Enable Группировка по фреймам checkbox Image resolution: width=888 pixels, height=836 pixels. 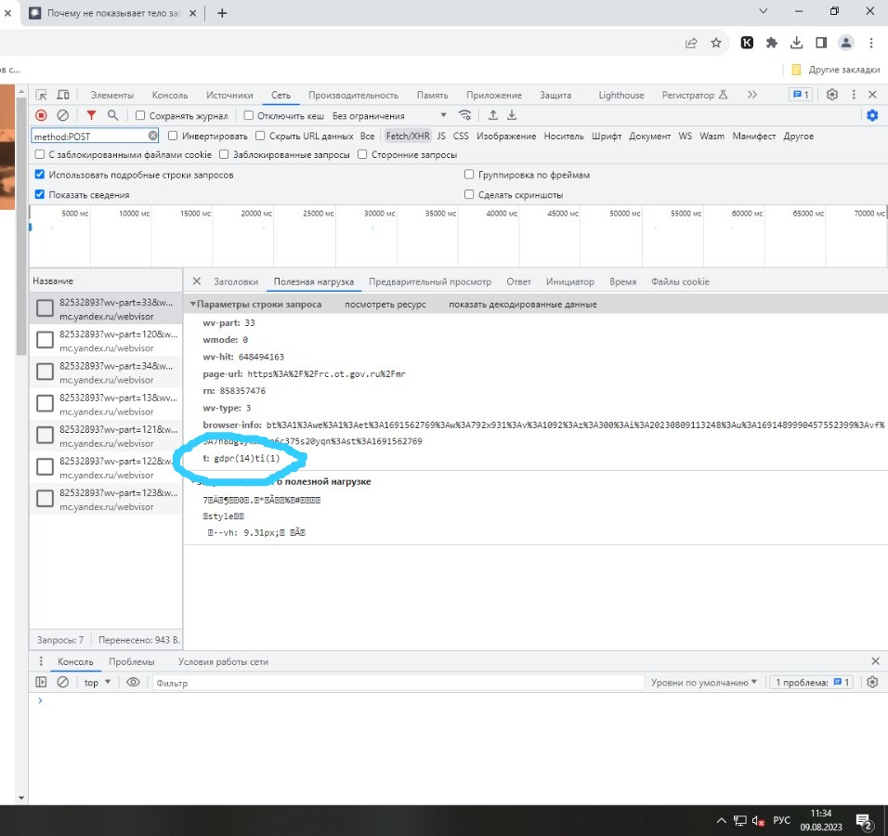(469, 175)
